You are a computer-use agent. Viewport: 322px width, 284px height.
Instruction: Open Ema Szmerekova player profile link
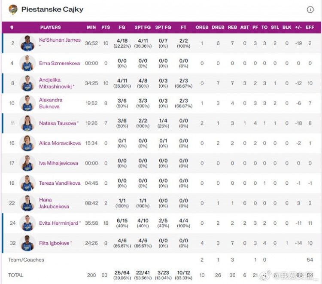59,63
